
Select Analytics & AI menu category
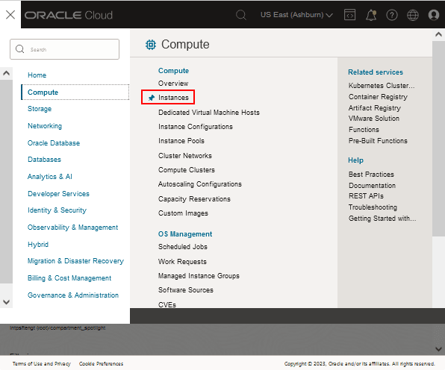[x=50, y=177]
